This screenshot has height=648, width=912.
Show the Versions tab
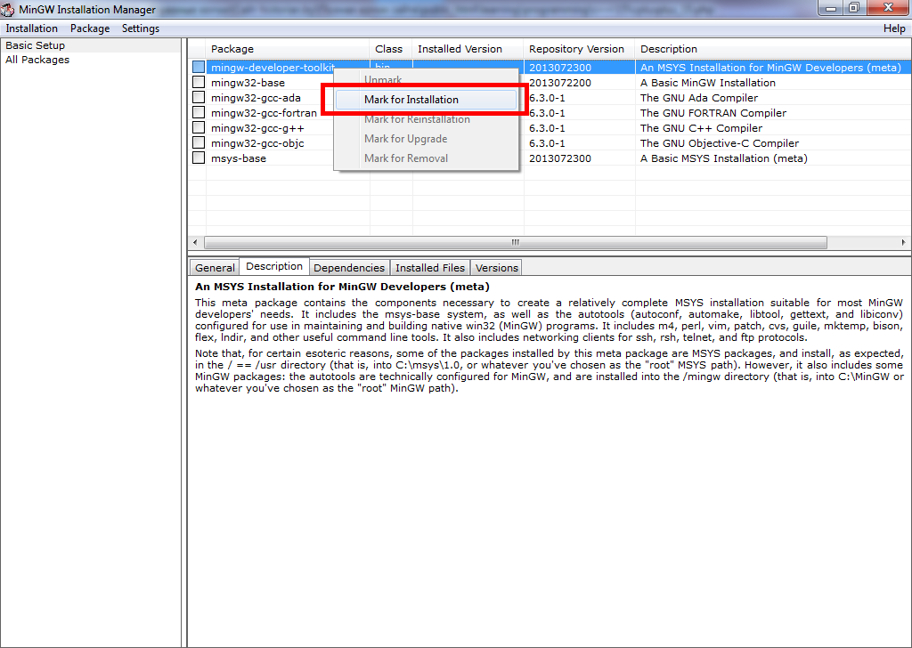[x=496, y=268]
